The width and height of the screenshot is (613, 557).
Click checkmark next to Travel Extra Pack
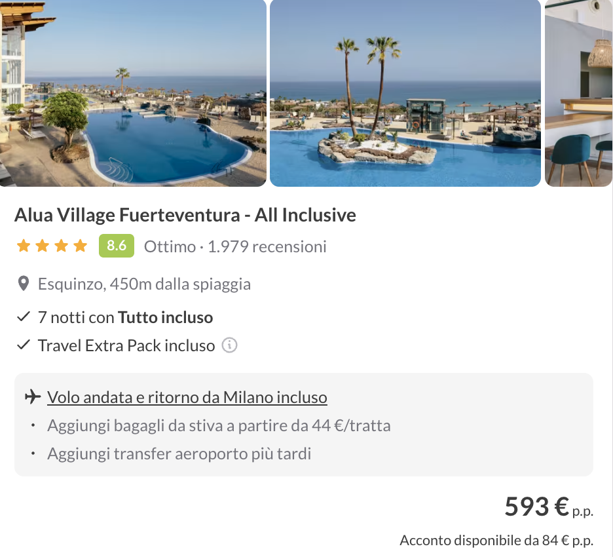24,345
